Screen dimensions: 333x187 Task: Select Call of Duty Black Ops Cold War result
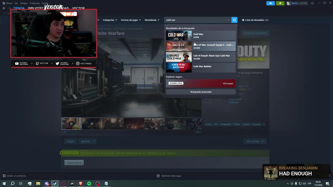pos(201,57)
